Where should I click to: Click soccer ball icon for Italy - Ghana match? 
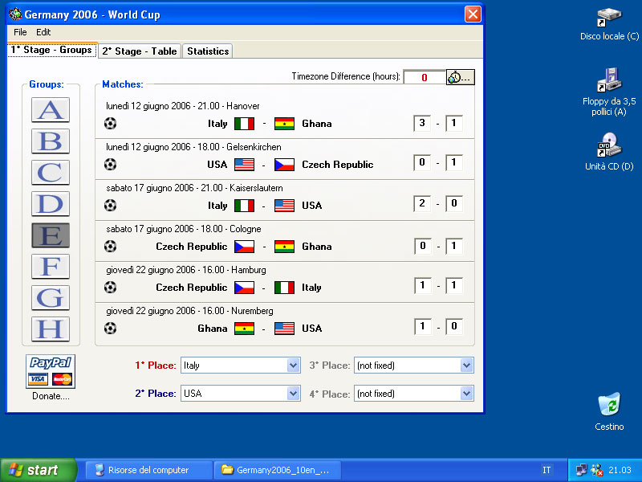[110, 124]
